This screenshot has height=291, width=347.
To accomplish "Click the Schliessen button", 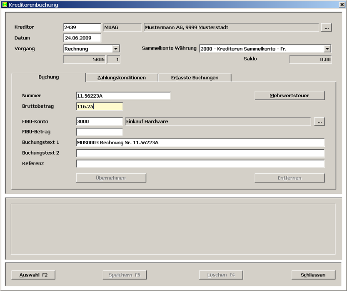I will tap(314, 275).
